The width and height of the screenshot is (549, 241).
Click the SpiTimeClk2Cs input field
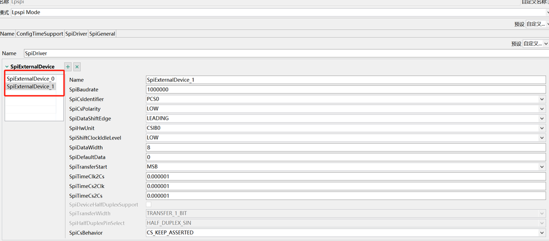(345, 176)
